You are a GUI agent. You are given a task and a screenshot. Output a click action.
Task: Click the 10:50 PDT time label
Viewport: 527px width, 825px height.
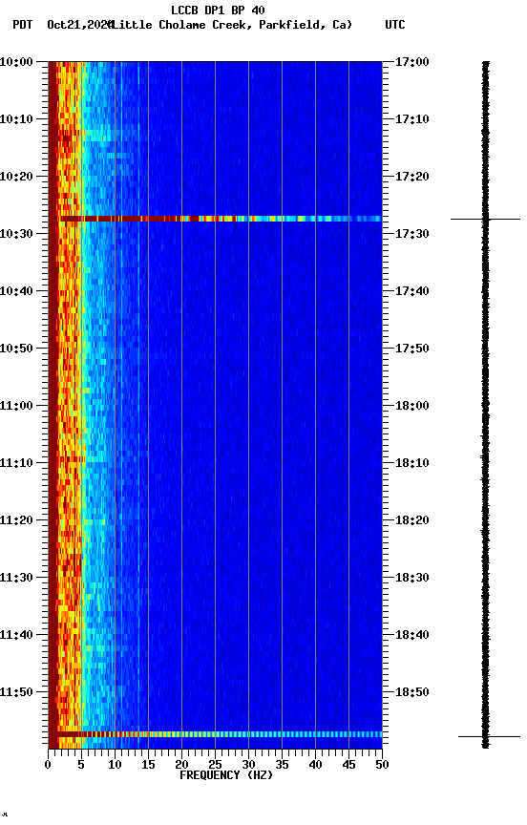pyautogui.click(x=16, y=349)
